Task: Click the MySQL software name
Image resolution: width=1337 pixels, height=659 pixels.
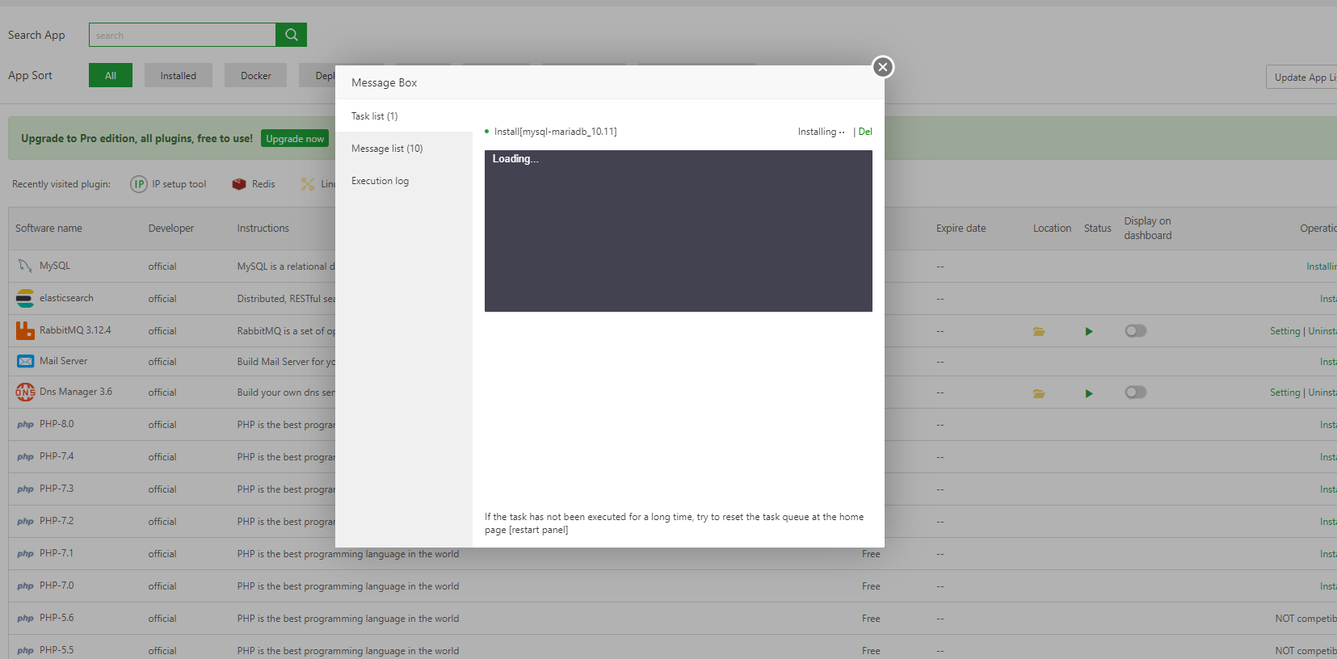Action: click(x=55, y=266)
